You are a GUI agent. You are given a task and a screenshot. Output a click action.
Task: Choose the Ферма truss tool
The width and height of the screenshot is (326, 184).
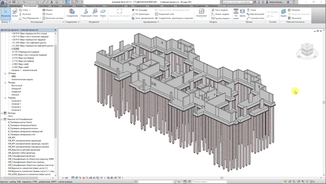47,10
